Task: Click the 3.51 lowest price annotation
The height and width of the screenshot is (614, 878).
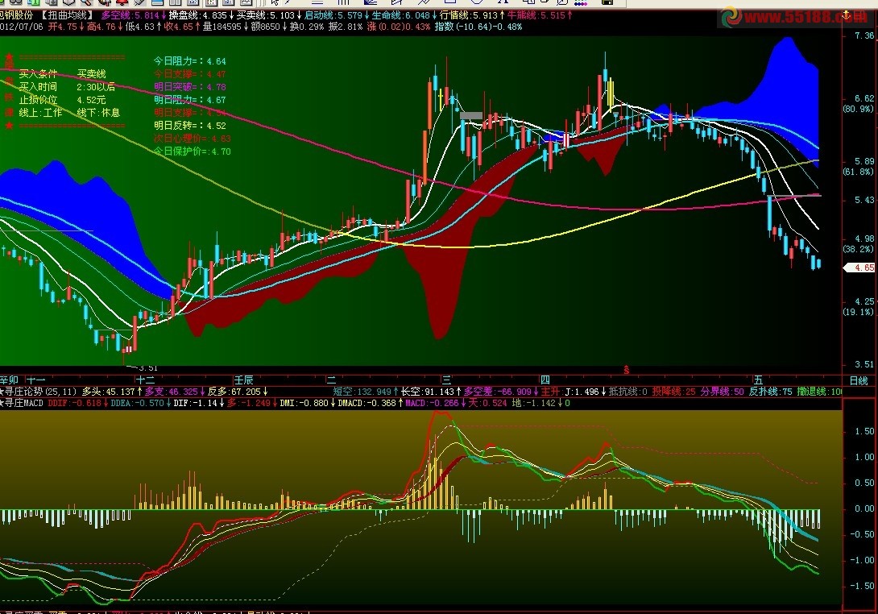Action: point(148,368)
